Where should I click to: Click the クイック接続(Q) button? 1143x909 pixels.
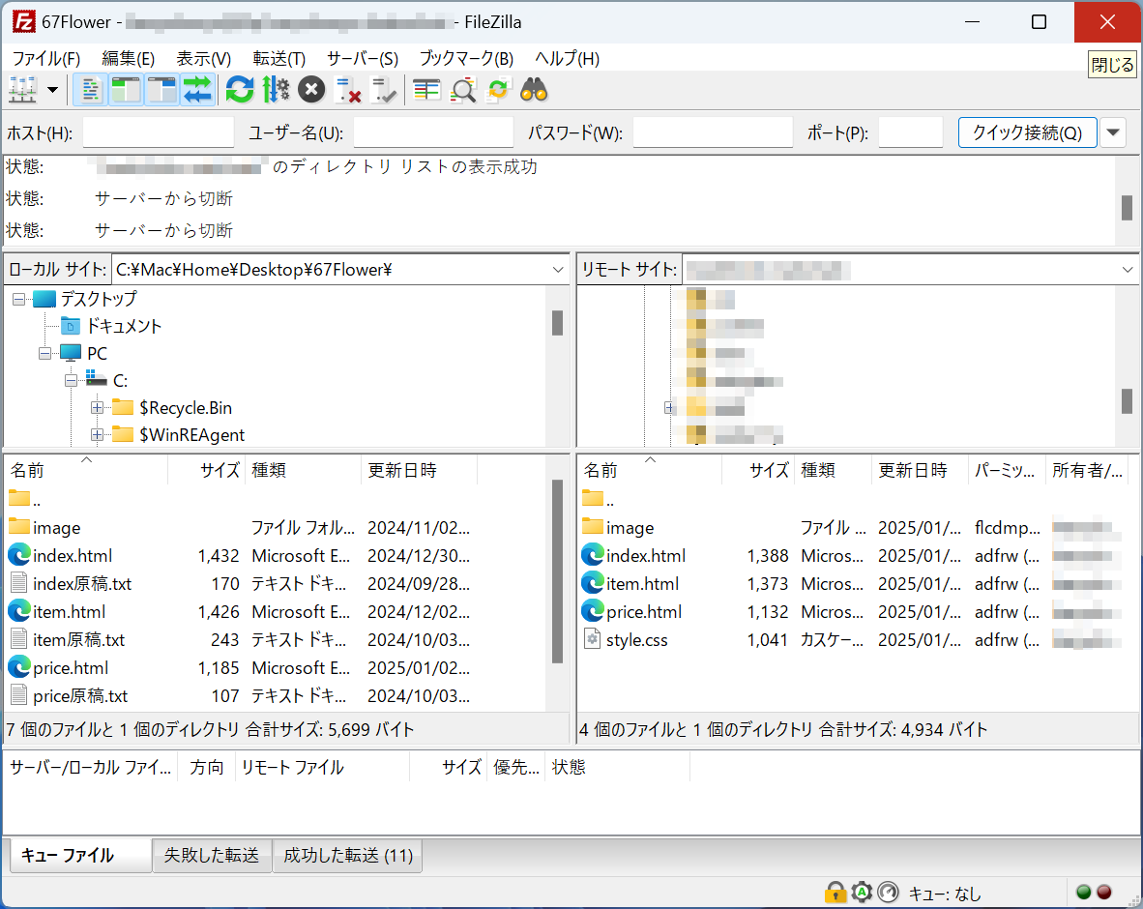click(1027, 132)
